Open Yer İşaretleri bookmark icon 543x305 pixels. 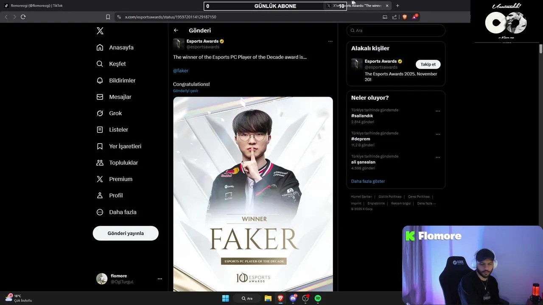[100, 146]
